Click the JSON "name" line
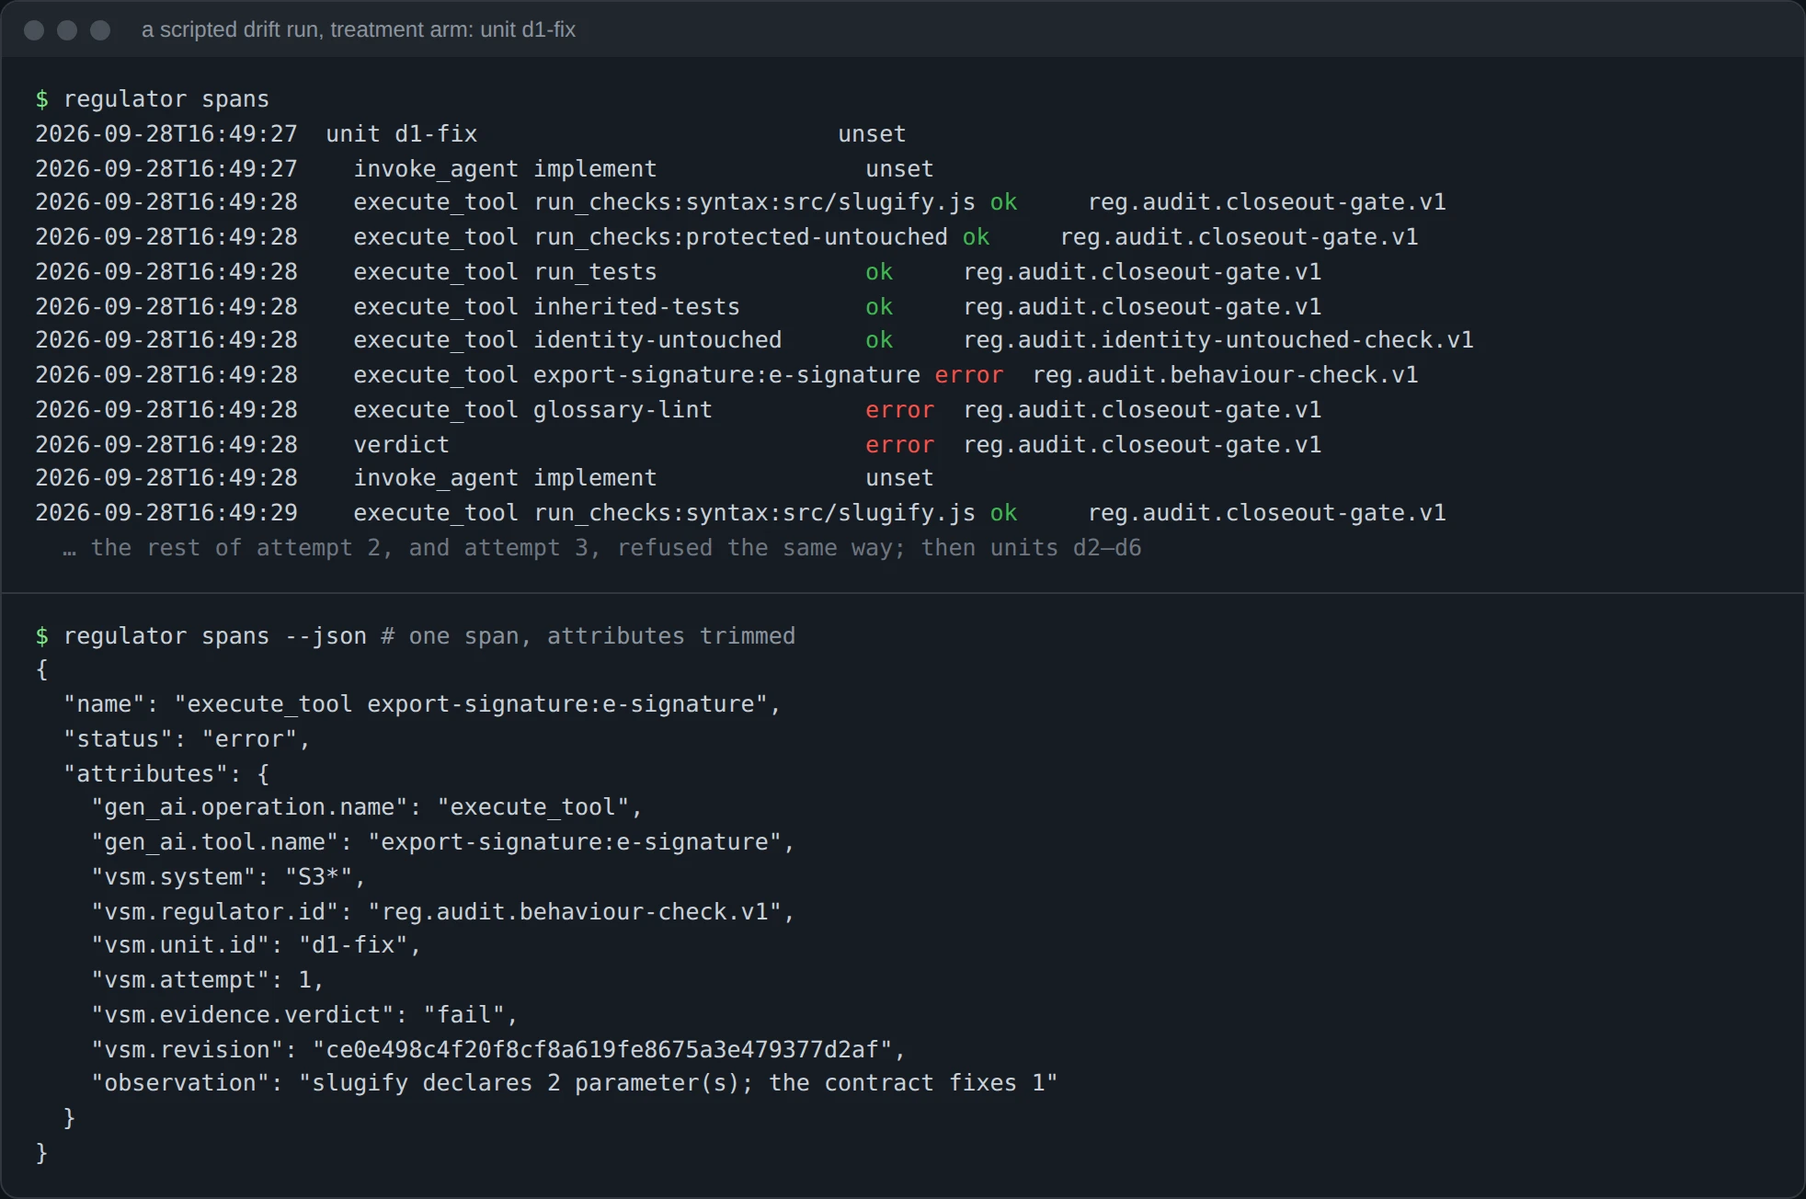Viewport: 1806px width, 1199px height. (x=422, y=704)
